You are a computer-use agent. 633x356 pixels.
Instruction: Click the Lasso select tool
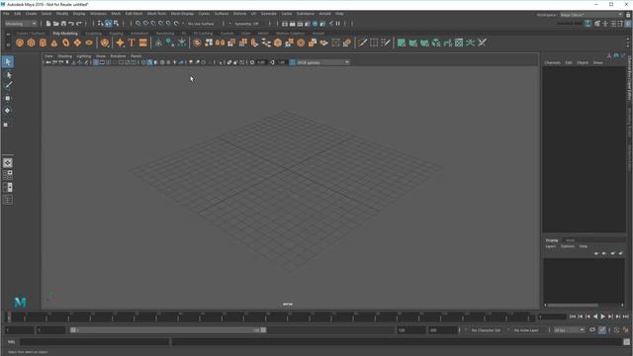8,75
